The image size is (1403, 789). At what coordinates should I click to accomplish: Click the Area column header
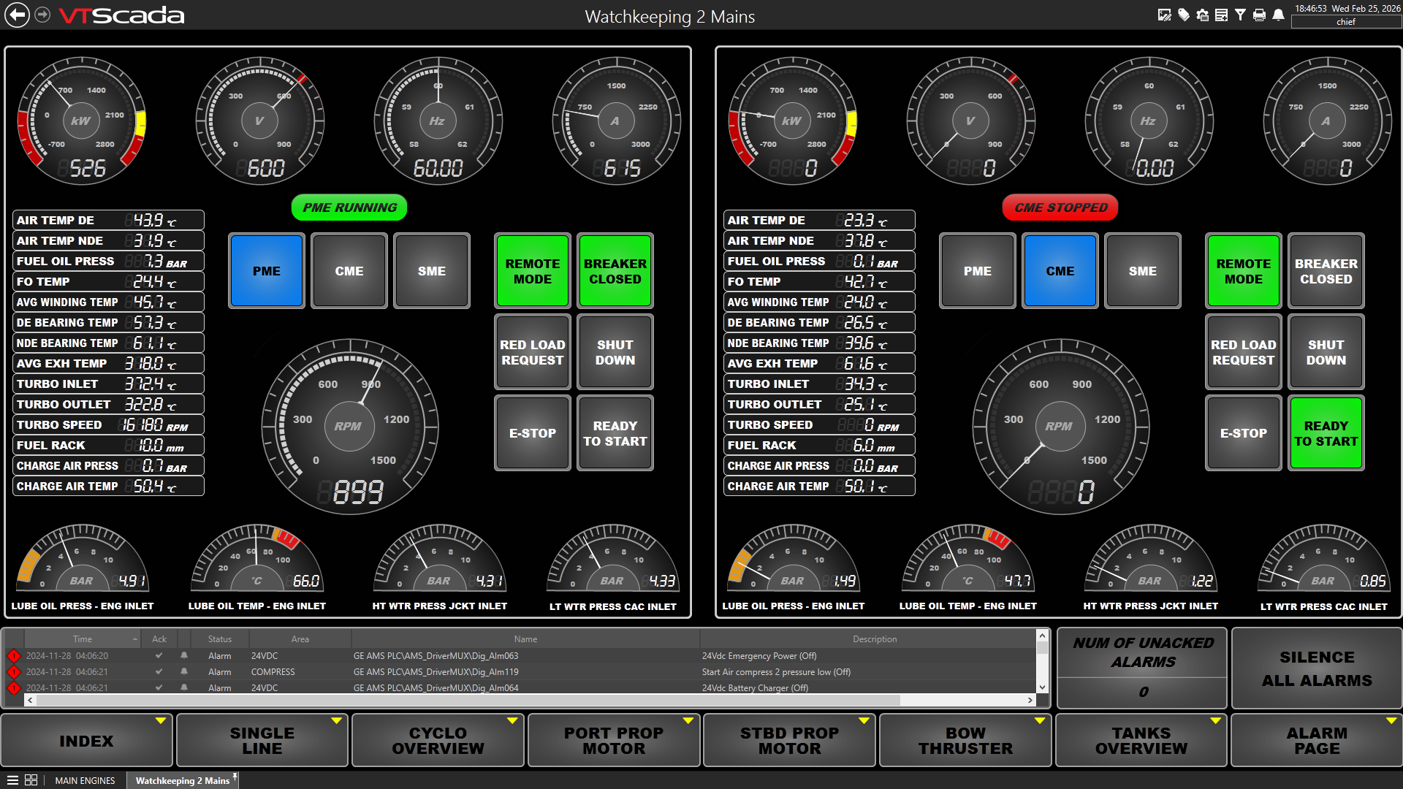[300, 639]
